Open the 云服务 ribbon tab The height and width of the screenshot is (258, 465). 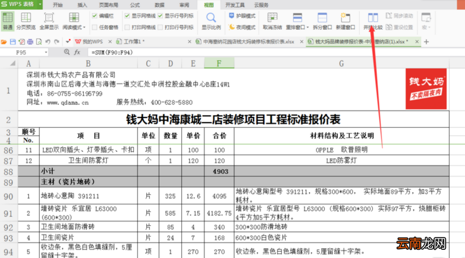coord(261,5)
